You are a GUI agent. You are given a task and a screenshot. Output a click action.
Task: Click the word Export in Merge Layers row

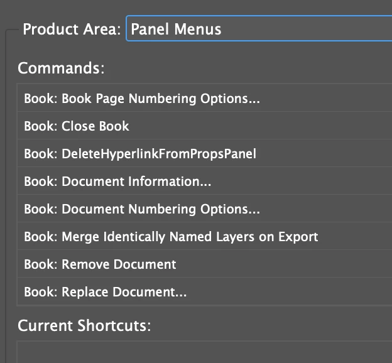[298, 237]
